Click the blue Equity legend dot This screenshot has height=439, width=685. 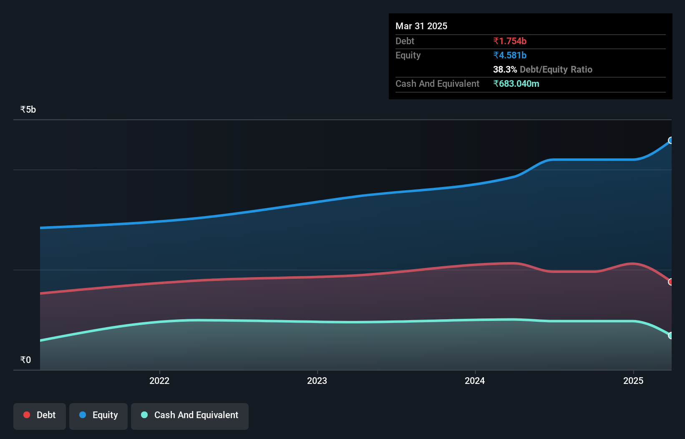(x=83, y=415)
